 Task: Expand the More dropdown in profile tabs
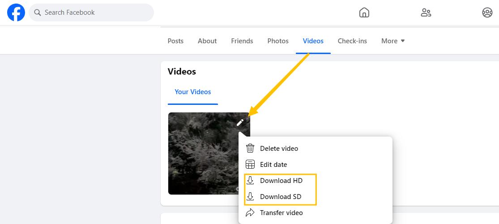[393, 41]
